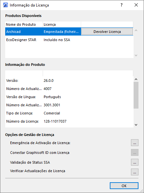
Task: Open Emergência de Activação de Licença ellipsis button
Action: pos(135,143)
